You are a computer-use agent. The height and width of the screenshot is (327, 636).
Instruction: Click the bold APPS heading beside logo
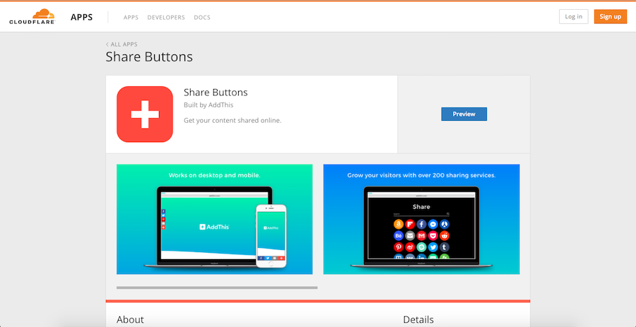click(81, 17)
